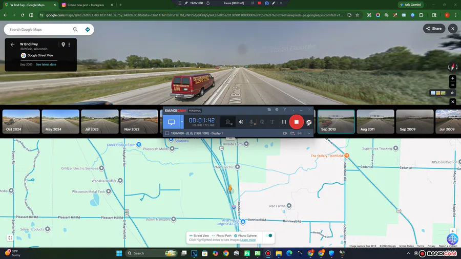Open Bandicam help question mark
This screenshot has height=259, width=461.
284,110
